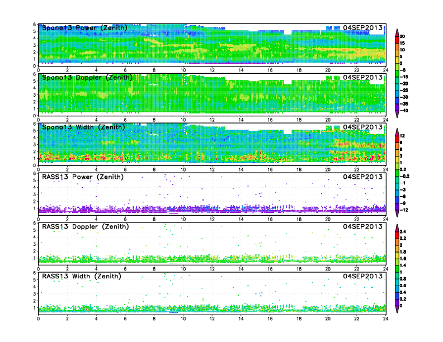Click the 'RASS13 Power (Zenith)' panel title
443x342 pixels.
(x=83, y=177)
